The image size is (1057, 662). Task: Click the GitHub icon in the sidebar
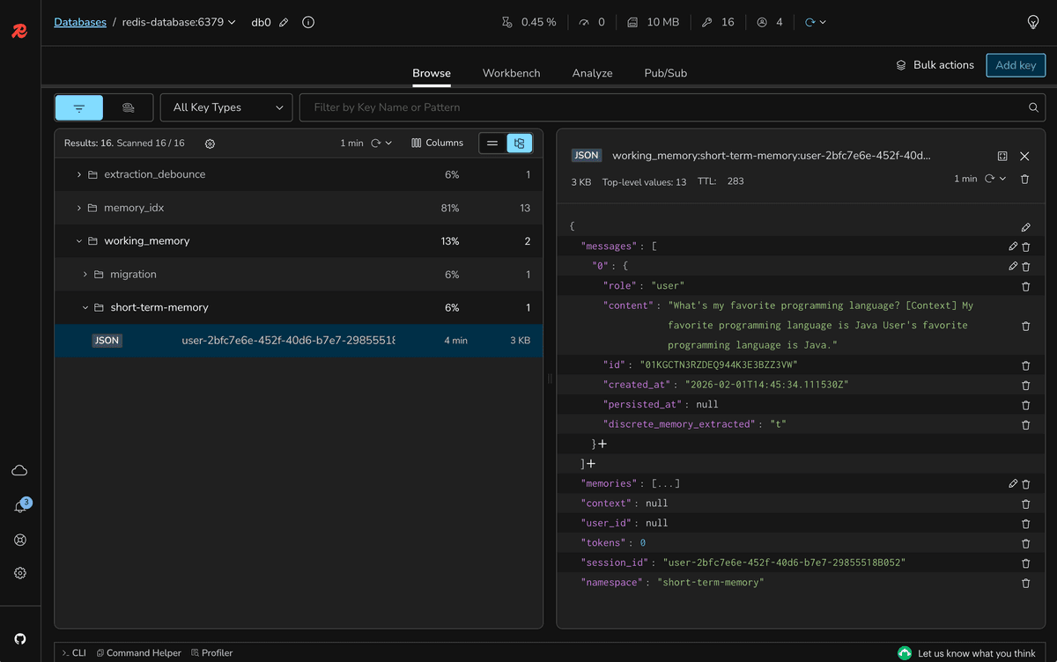[19, 638]
